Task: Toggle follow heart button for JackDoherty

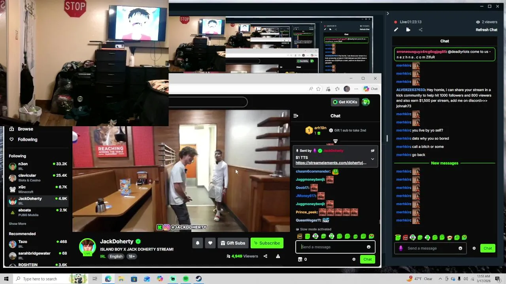Action: coord(210,243)
